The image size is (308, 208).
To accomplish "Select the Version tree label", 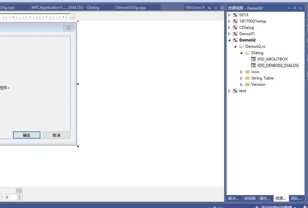I will click(x=258, y=85).
